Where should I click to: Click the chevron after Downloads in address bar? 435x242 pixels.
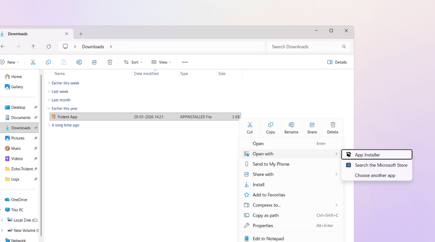(111, 47)
